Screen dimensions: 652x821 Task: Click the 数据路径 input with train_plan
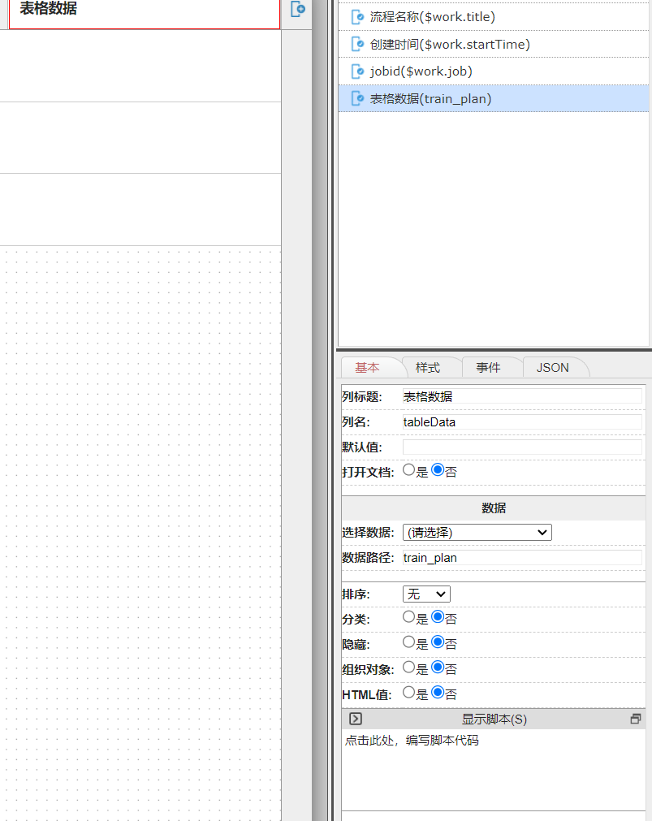pyautogui.click(x=522, y=558)
